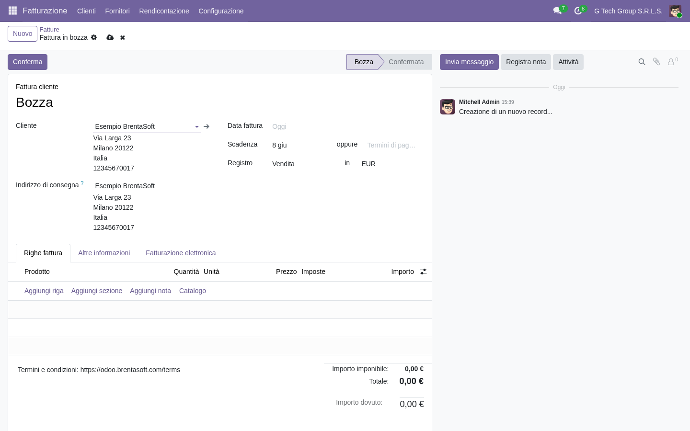Select the Righe fattura tab

click(43, 253)
